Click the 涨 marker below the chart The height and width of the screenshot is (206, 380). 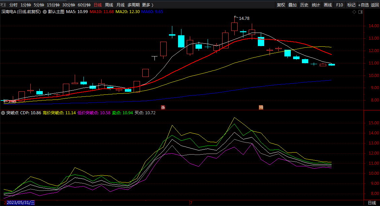[163, 107]
